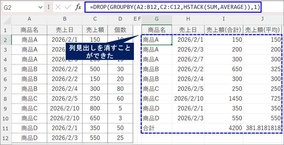Click the three-dot formula bar handle
Image resolution: width=284 pixels, height=145 pixels.
tap(49, 7)
